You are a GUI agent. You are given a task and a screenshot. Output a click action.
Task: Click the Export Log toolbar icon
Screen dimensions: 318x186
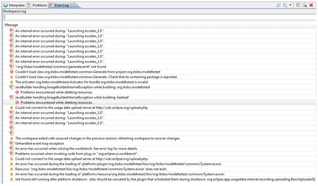[279, 5]
